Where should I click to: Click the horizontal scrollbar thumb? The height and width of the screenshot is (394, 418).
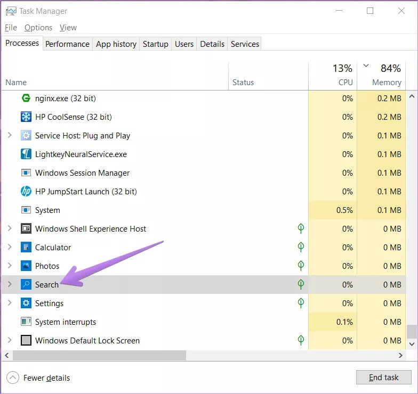coord(99,356)
